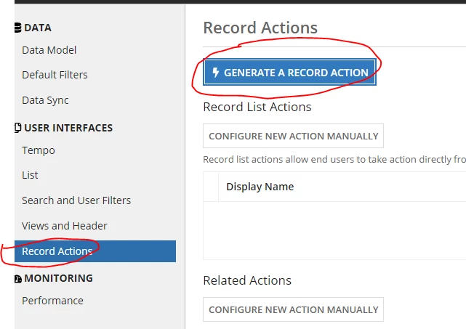Open Default Filters settings
The width and height of the screenshot is (466, 329).
click(55, 75)
